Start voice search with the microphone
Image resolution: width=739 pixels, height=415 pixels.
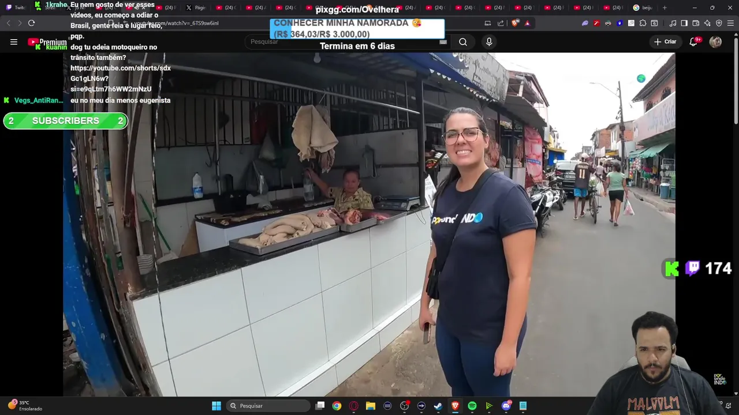[x=489, y=41]
